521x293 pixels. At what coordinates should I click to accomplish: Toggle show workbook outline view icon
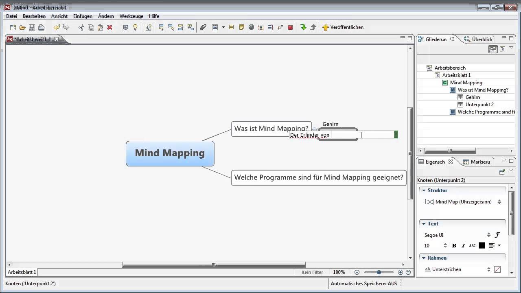[493, 49]
